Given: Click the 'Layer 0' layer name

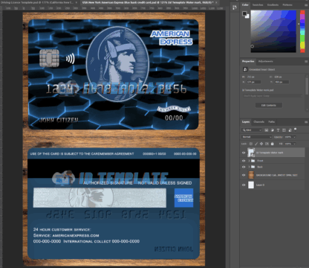Looking at the screenshot, I should 260,185.
